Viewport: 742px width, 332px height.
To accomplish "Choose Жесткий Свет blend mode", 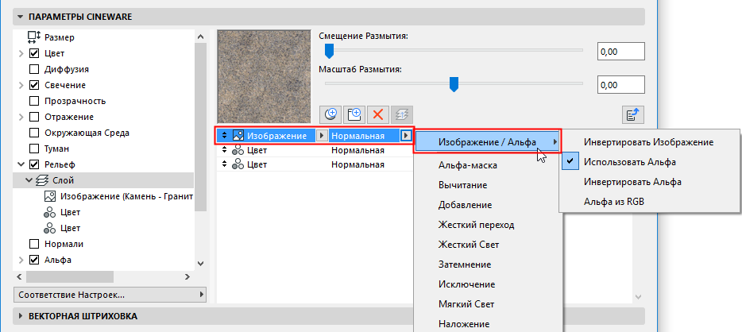I will tap(469, 245).
